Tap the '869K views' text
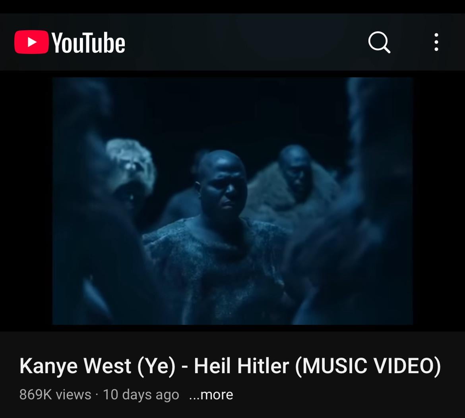This screenshot has width=465, height=418. [x=55, y=395]
